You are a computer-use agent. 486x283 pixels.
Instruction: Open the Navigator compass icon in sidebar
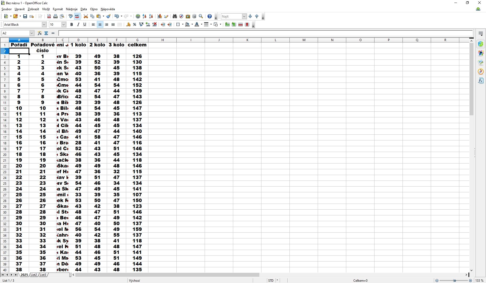(481, 72)
